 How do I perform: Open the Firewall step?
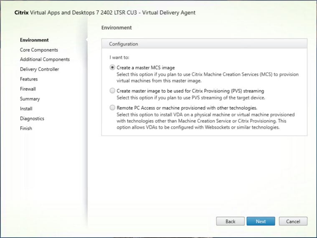(28, 89)
